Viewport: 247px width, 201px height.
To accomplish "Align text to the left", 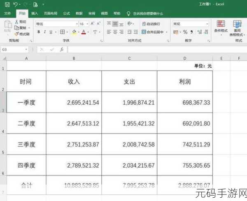I will pos(109,32).
